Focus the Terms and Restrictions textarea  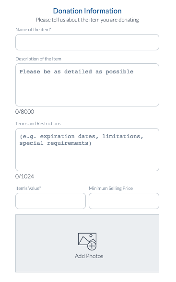click(87, 150)
